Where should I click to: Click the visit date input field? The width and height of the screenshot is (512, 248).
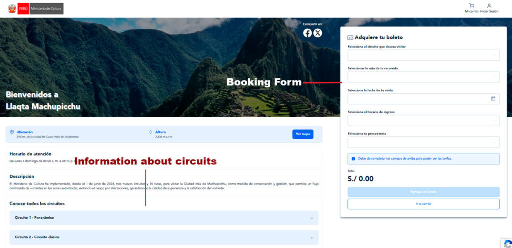pyautogui.click(x=417, y=99)
